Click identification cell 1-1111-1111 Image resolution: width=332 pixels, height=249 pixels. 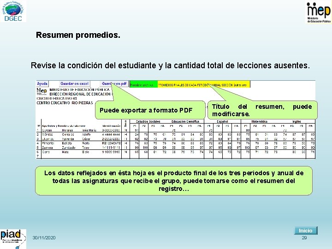(111, 148)
